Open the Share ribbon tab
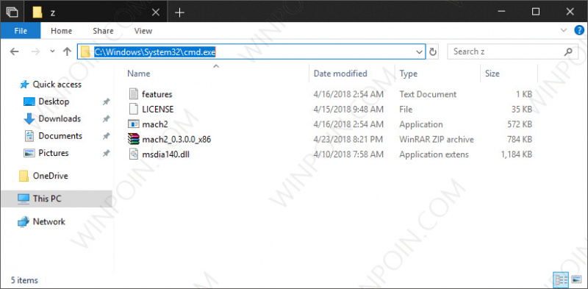 pos(103,31)
